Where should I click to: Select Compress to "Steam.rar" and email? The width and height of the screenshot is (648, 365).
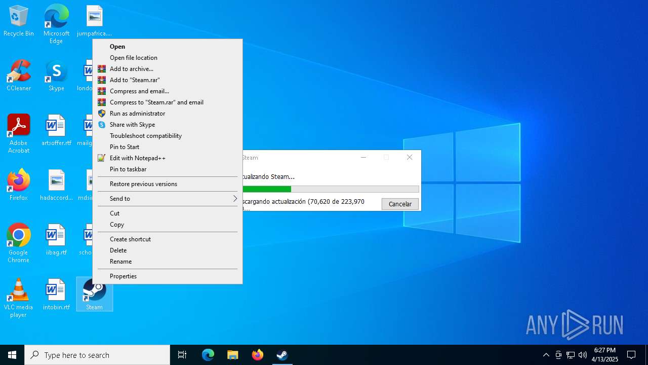tap(168, 102)
